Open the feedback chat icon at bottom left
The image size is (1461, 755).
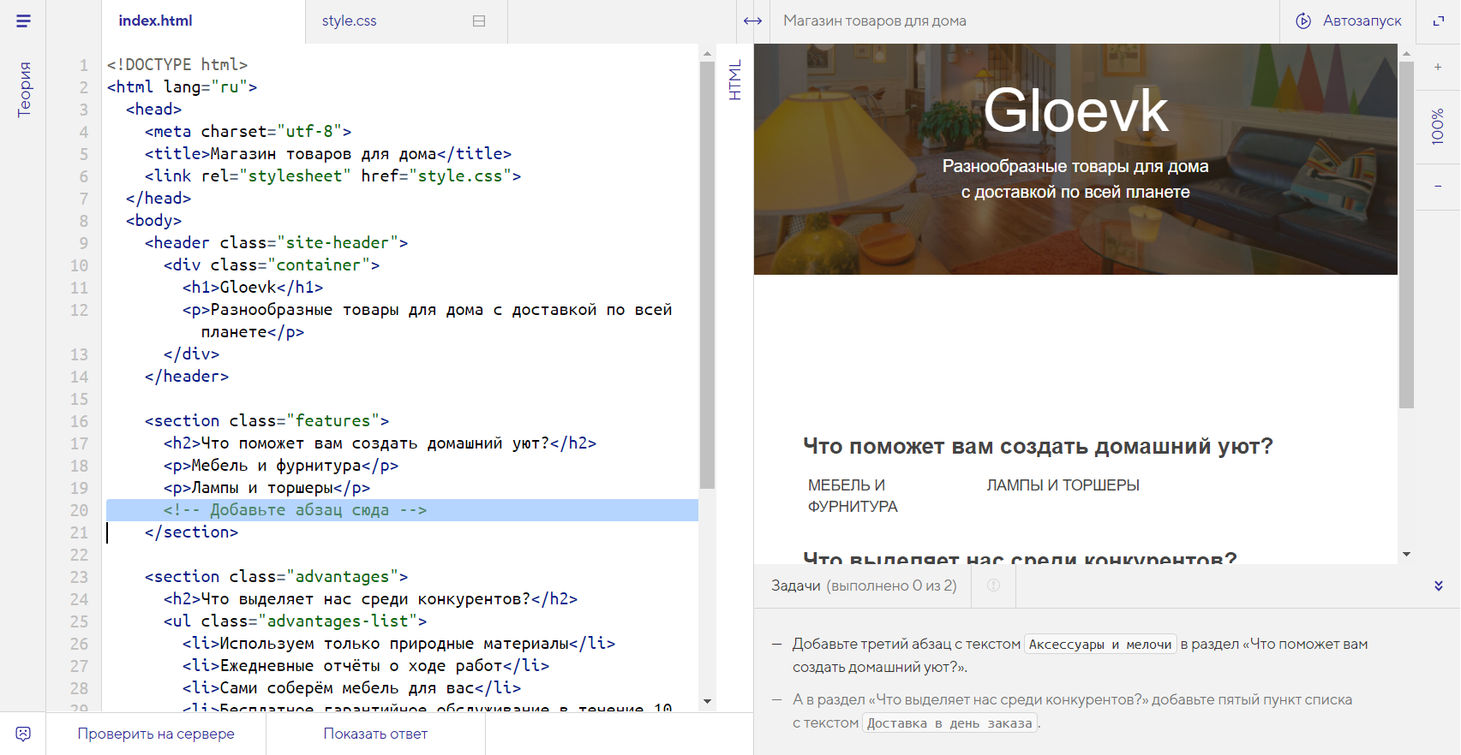coord(23,734)
